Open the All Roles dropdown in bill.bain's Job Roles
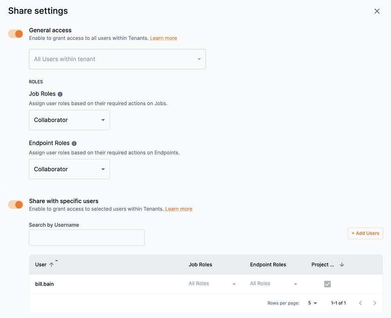This screenshot has height=318, width=391. (234, 284)
